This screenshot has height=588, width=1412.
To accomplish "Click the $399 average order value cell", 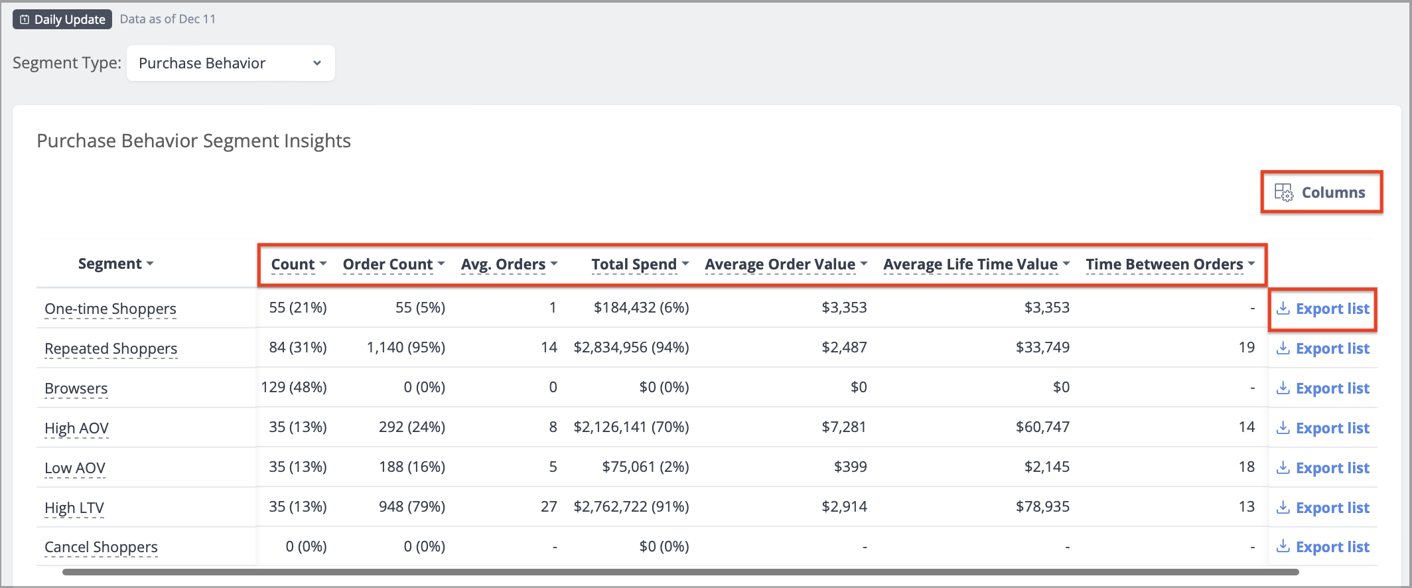I will tap(850, 467).
